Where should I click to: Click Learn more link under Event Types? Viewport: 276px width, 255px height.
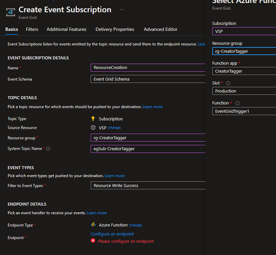click(x=115, y=175)
